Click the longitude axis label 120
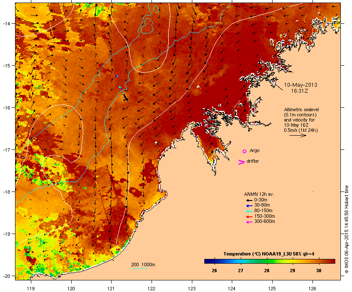Image resolution: width=352 pixels, height=292 pixels. 71,289
